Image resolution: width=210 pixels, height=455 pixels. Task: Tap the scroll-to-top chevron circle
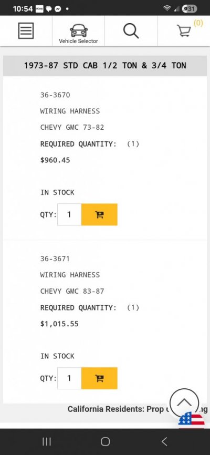click(x=184, y=403)
